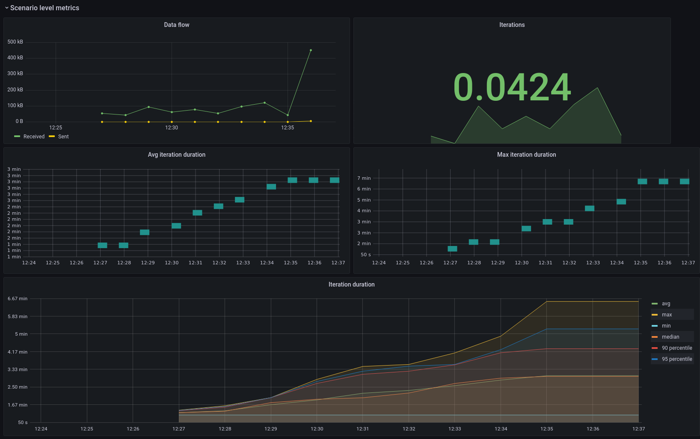The width and height of the screenshot is (700, 439).
Task: Open the Max iteration duration panel menu
Action: pyautogui.click(x=526, y=155)
